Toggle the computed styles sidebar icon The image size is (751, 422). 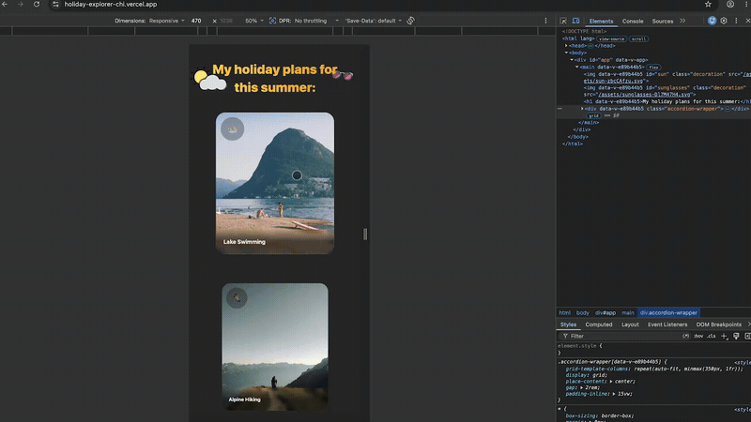(747, 337)
